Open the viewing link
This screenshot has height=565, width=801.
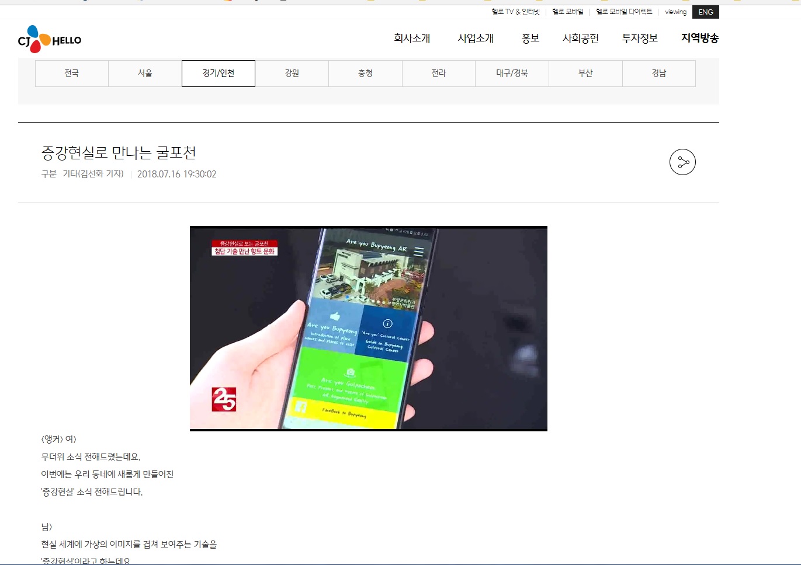click(x=675, y=12)
